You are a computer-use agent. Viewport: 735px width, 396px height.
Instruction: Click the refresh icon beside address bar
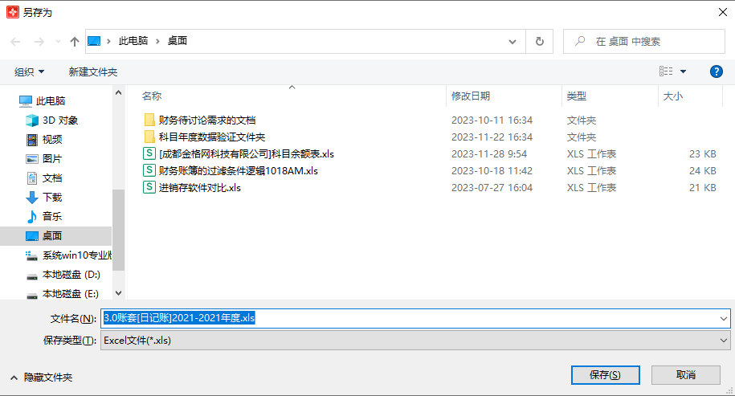pyautogui.click(x=539, y=41)
